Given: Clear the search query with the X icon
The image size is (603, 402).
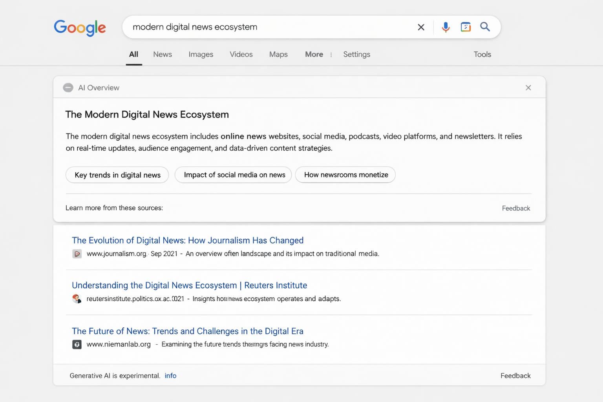Looking at the screenshot, I should pyautogui.click(x=421, y=27).
